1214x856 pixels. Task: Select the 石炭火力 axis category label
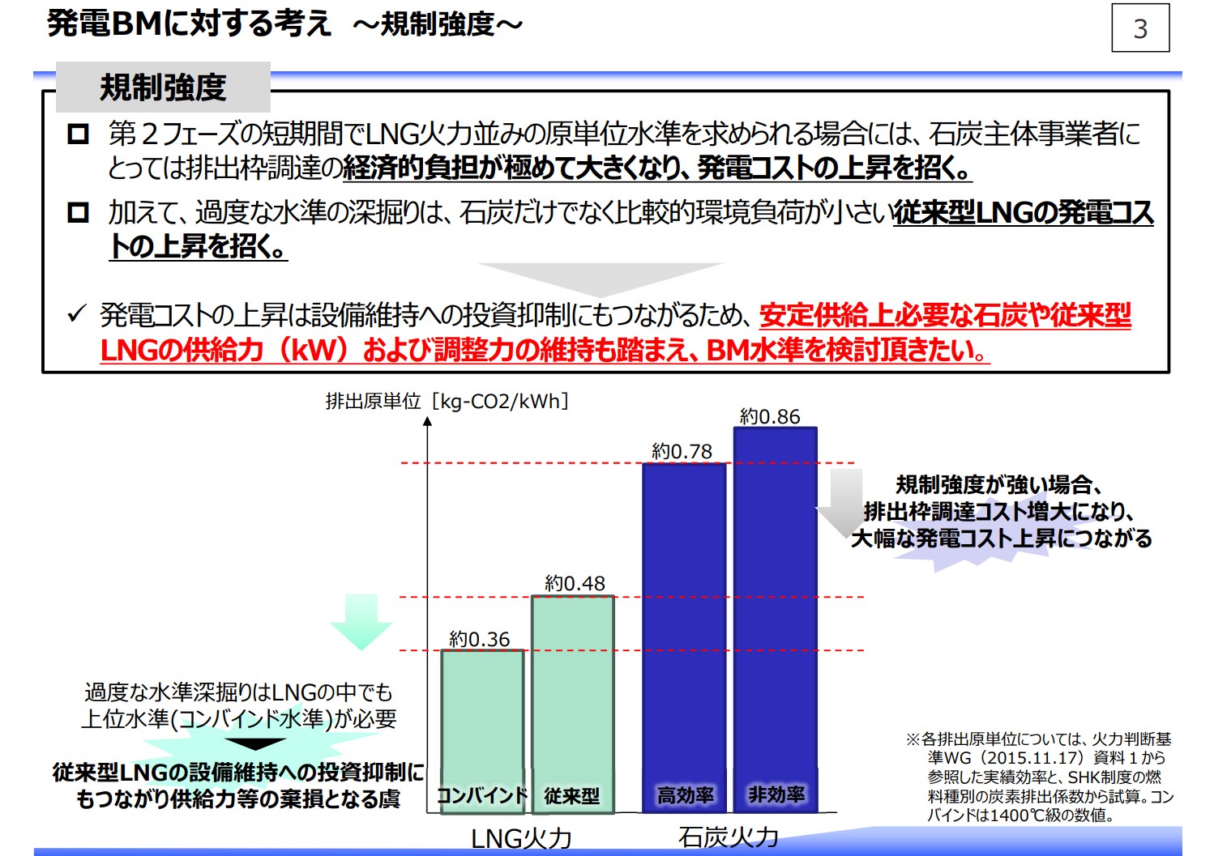728,837
